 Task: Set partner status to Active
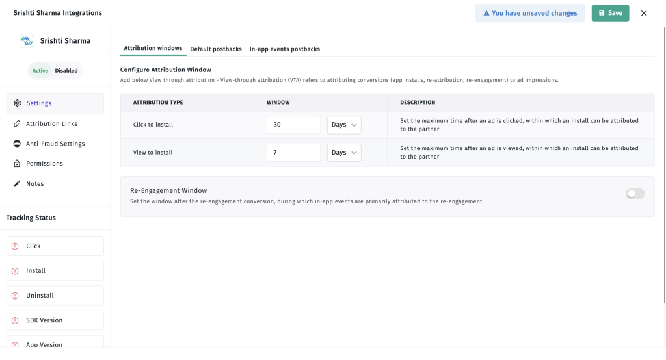[x=40, y=70]
